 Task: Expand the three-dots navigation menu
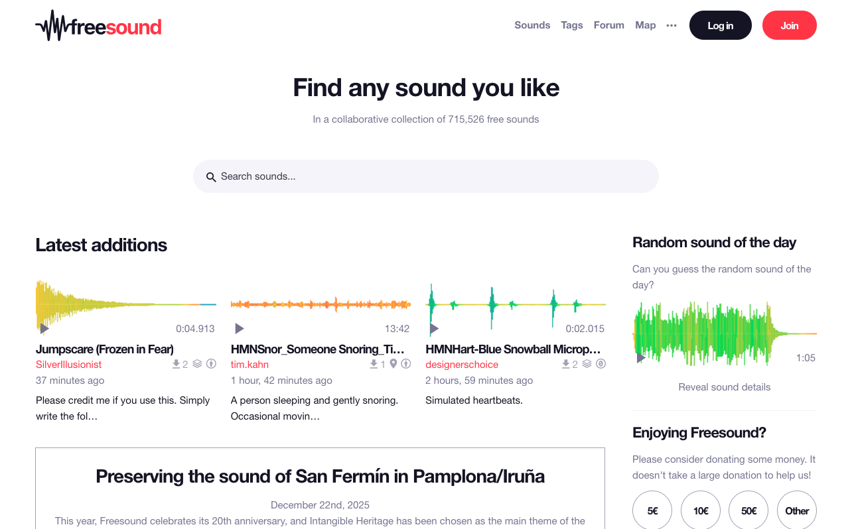pos(672,25)
